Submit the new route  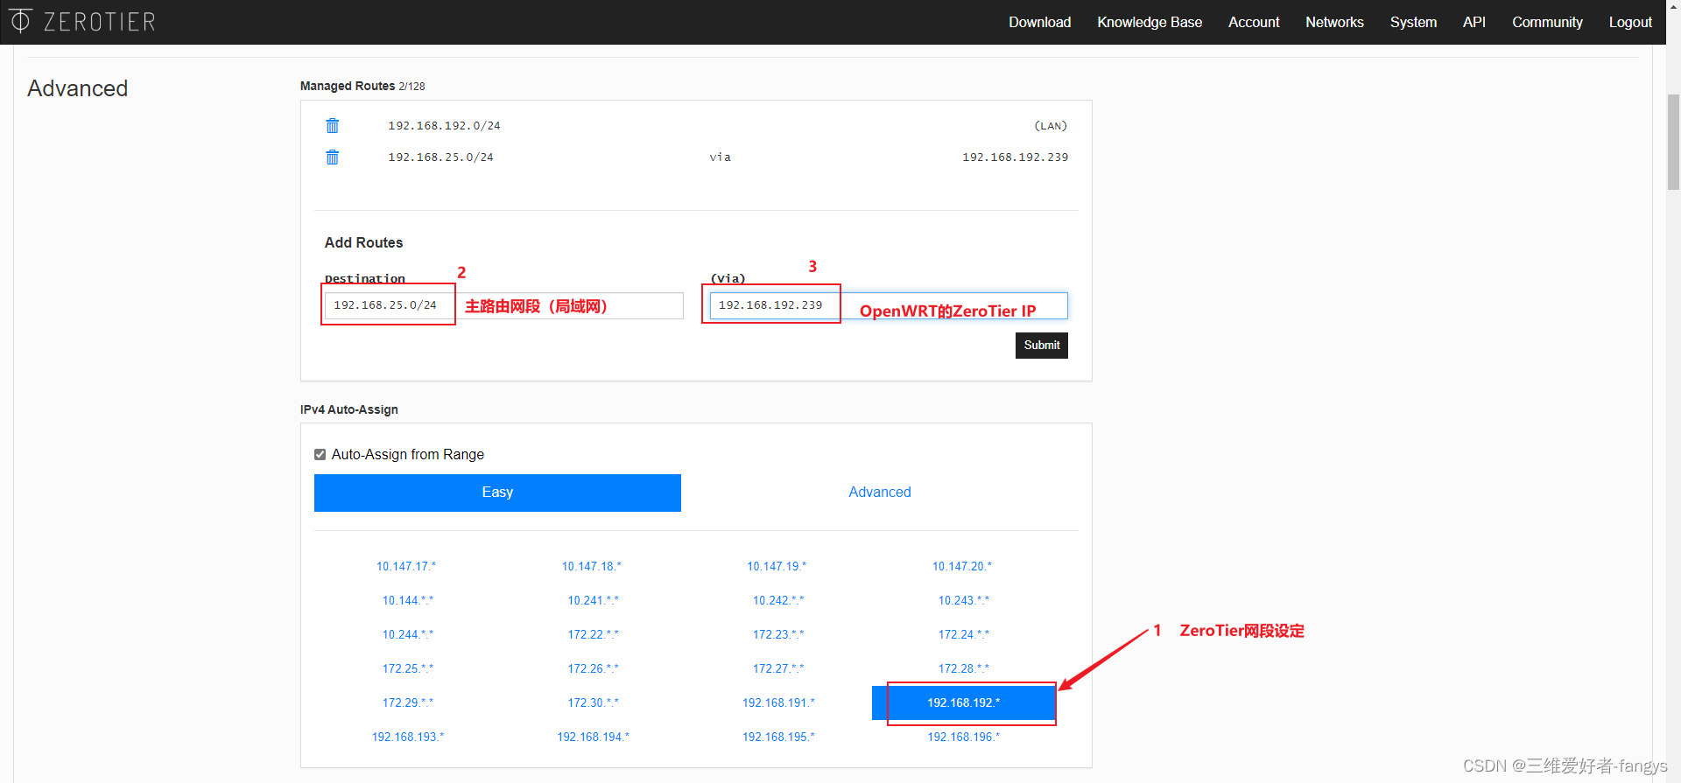click(x=1042, y=346)
